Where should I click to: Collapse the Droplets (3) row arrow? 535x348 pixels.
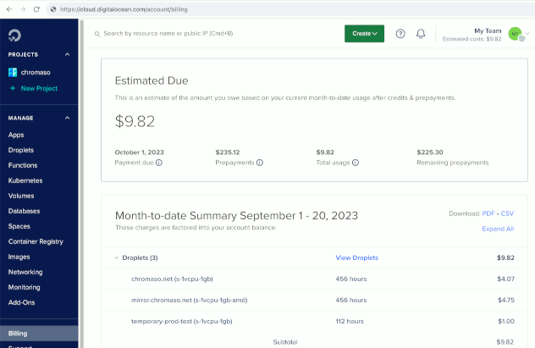point(116,258)
